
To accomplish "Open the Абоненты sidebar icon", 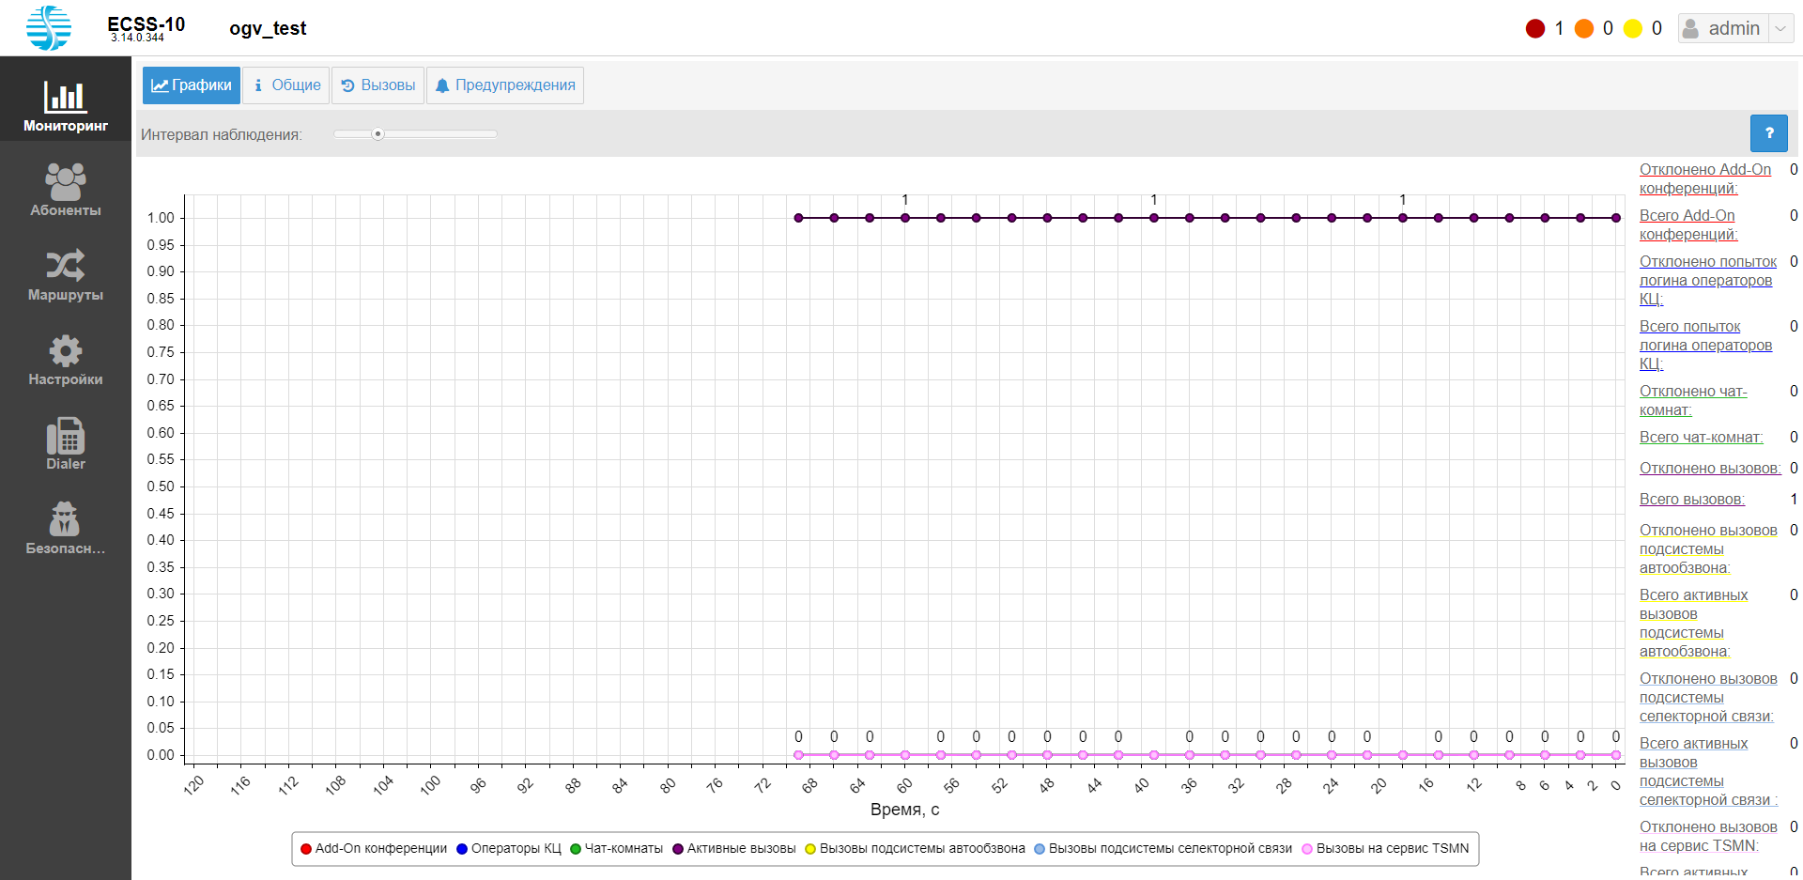I will (x=65, y=181).
